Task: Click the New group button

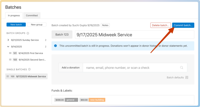Action: (36, 24)
